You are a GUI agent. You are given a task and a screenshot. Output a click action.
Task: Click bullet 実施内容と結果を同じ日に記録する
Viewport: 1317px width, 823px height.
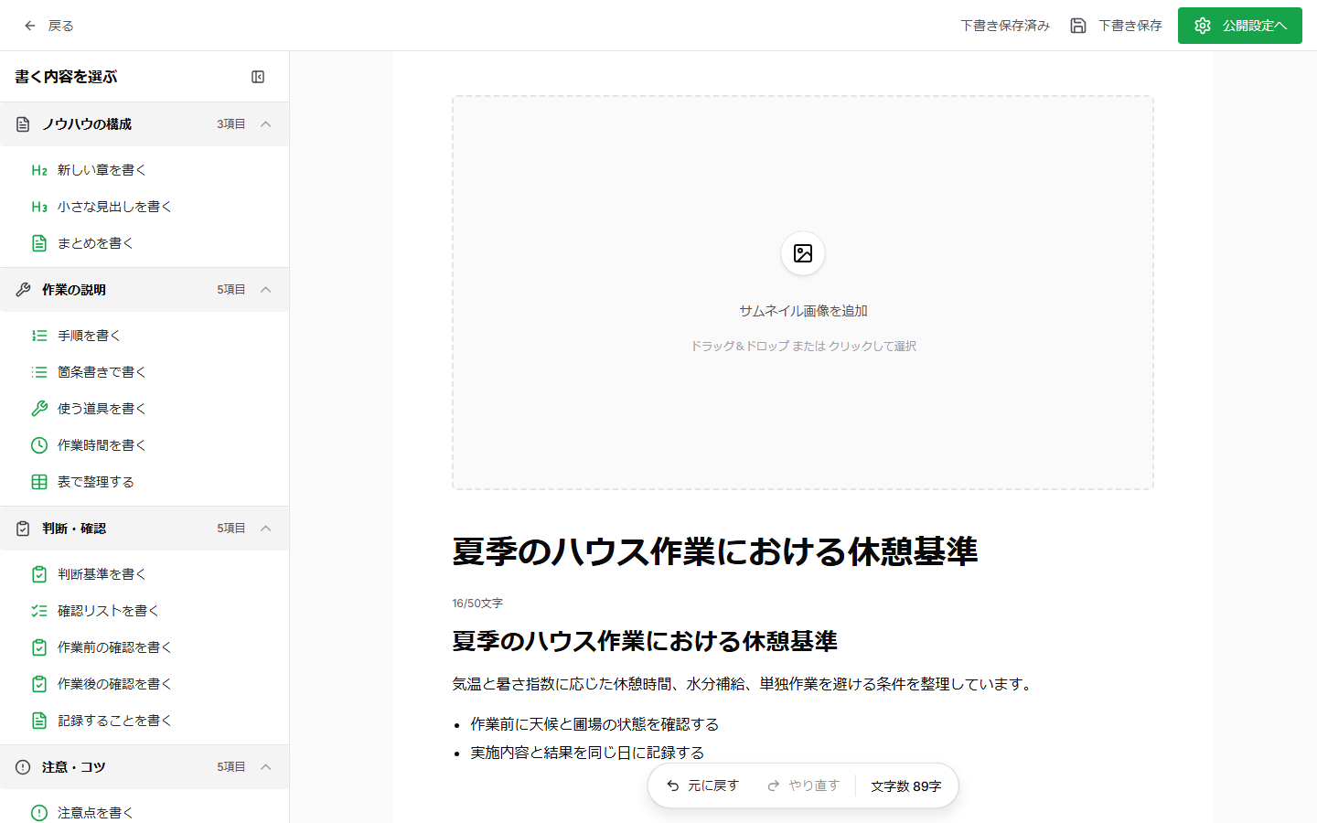(587, 753)
